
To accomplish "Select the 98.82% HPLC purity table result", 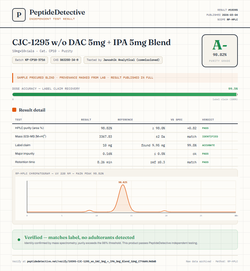I will (106, 128).
